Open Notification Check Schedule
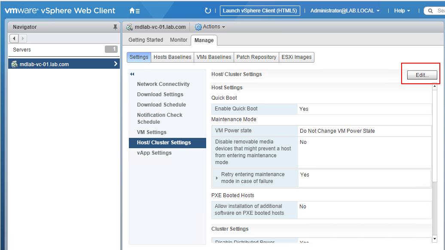445x250 pixels. coord(159,118)
